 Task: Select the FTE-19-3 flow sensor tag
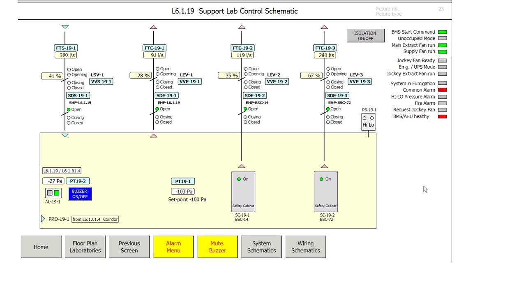click(x=325, y=48)
